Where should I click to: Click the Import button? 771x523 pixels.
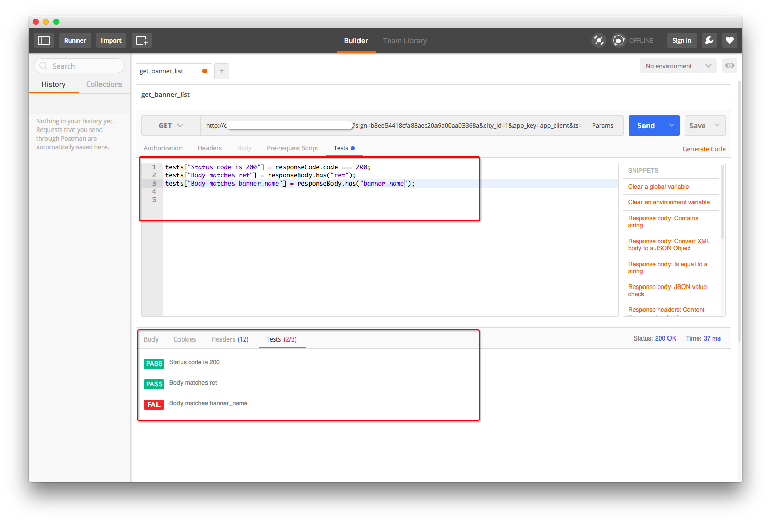coord(111,40)
